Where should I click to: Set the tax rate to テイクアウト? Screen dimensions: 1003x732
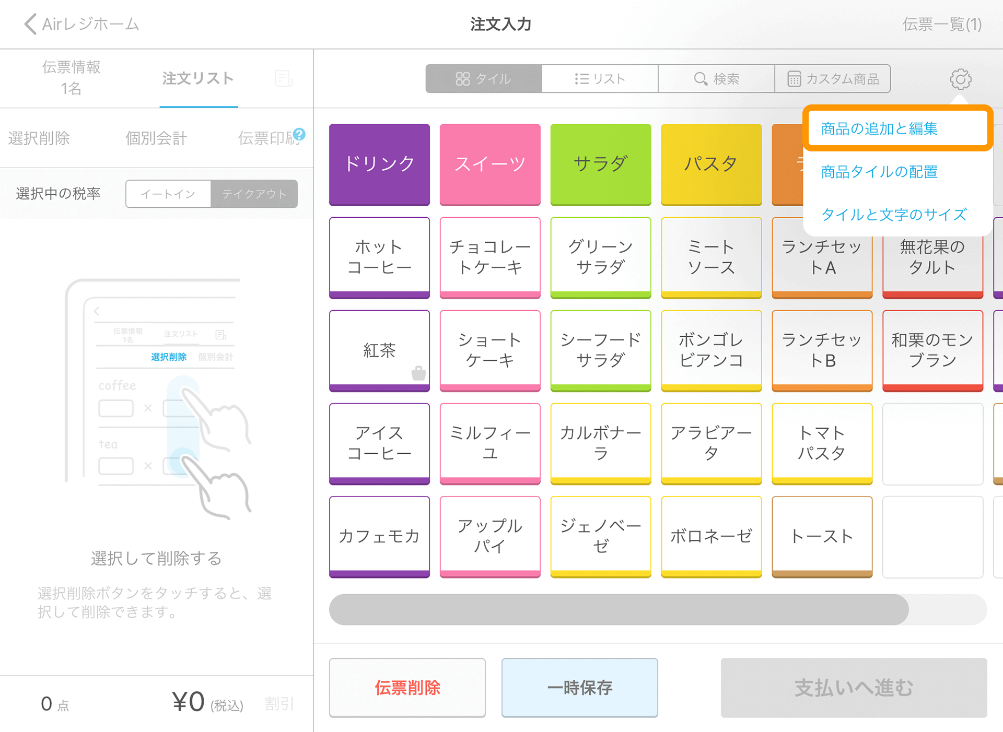[254, 194]
